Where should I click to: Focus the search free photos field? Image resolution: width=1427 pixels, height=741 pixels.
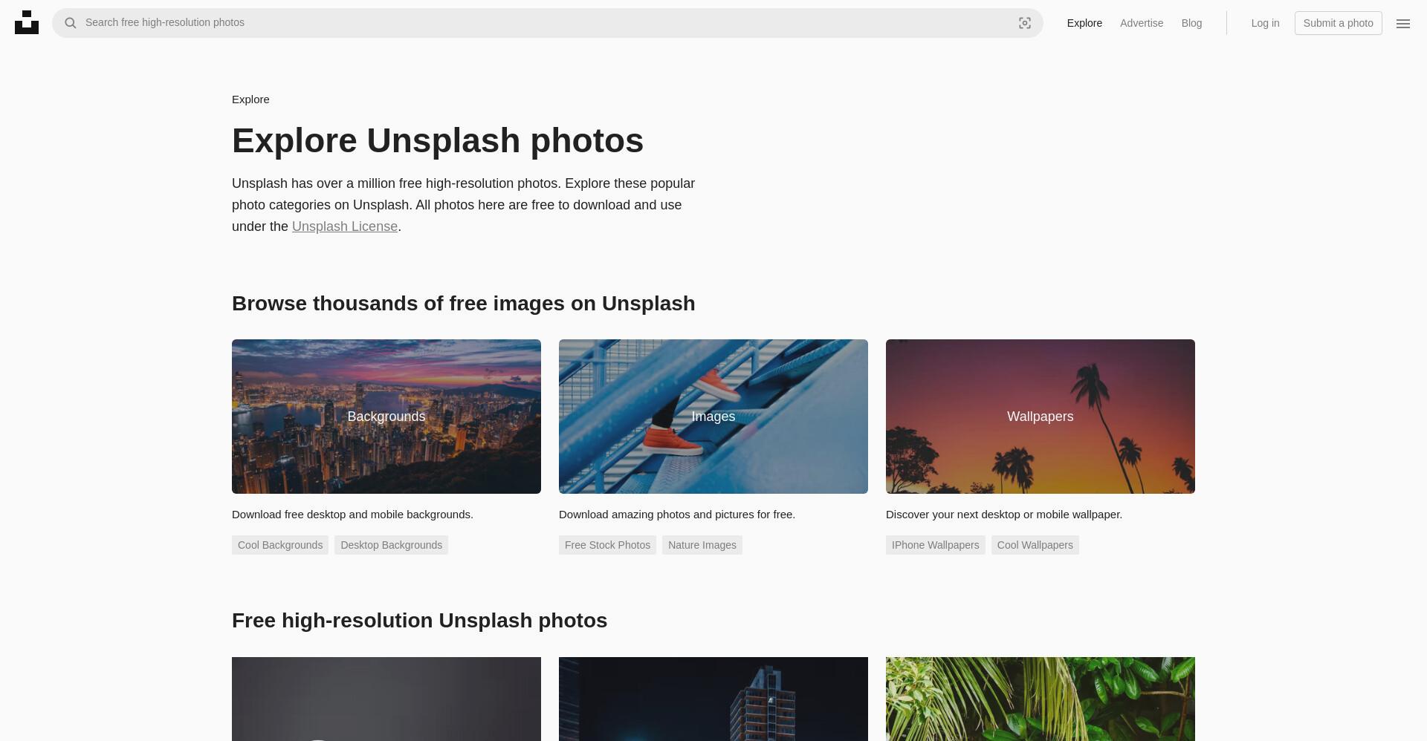tap(548, 23)
